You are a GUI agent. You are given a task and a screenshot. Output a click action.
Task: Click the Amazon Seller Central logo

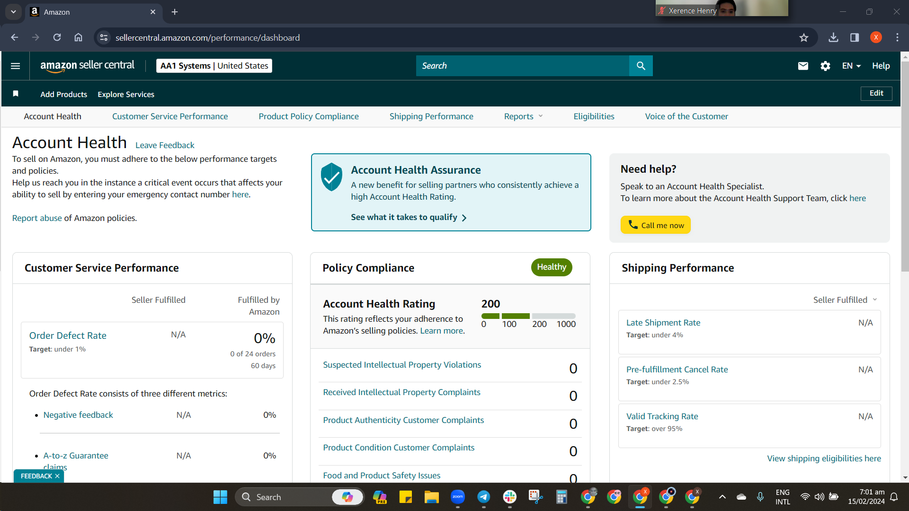pos(87,66)
